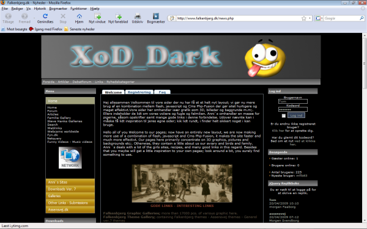
Task: Open Nyt vindue new window icon
Action: tap(98, 16)
